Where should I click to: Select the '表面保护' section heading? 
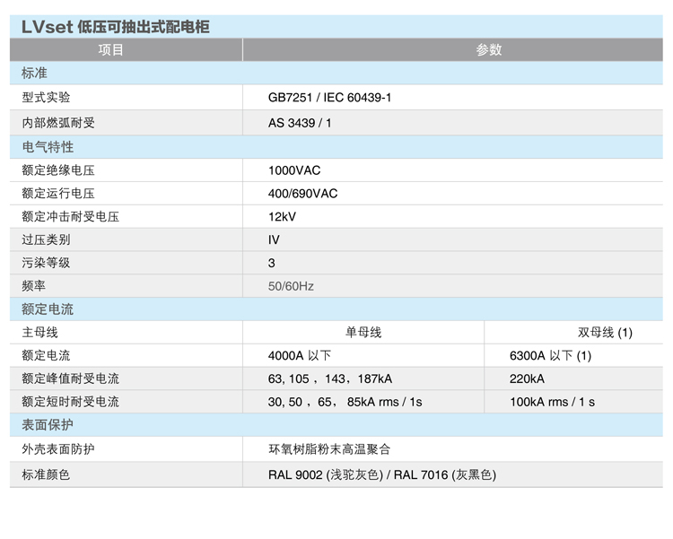[48, 425]
